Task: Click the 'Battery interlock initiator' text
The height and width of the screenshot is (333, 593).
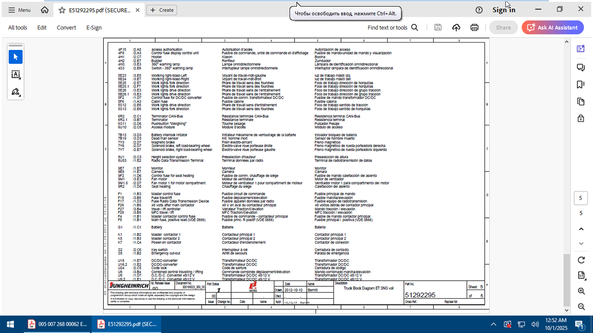Action: (169, 135)
